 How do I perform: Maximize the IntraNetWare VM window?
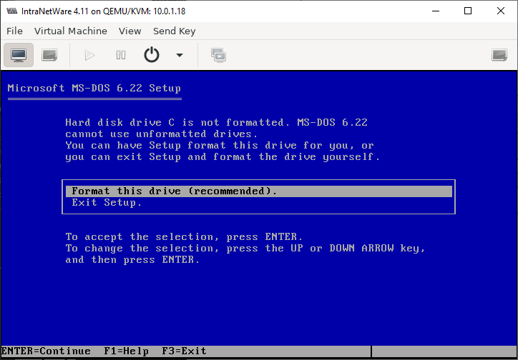point(468,11)
